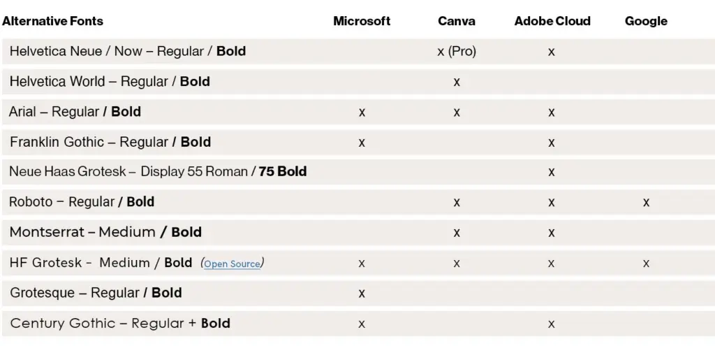Click the Alternative Fonts heading
715x346 pixels.
[52, 21]
